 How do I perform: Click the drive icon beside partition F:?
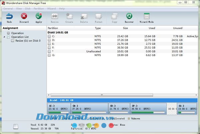click(x=49, y=47)
